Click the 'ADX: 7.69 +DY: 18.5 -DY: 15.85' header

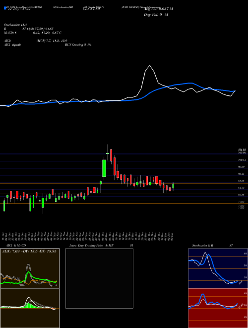[29, 251]
